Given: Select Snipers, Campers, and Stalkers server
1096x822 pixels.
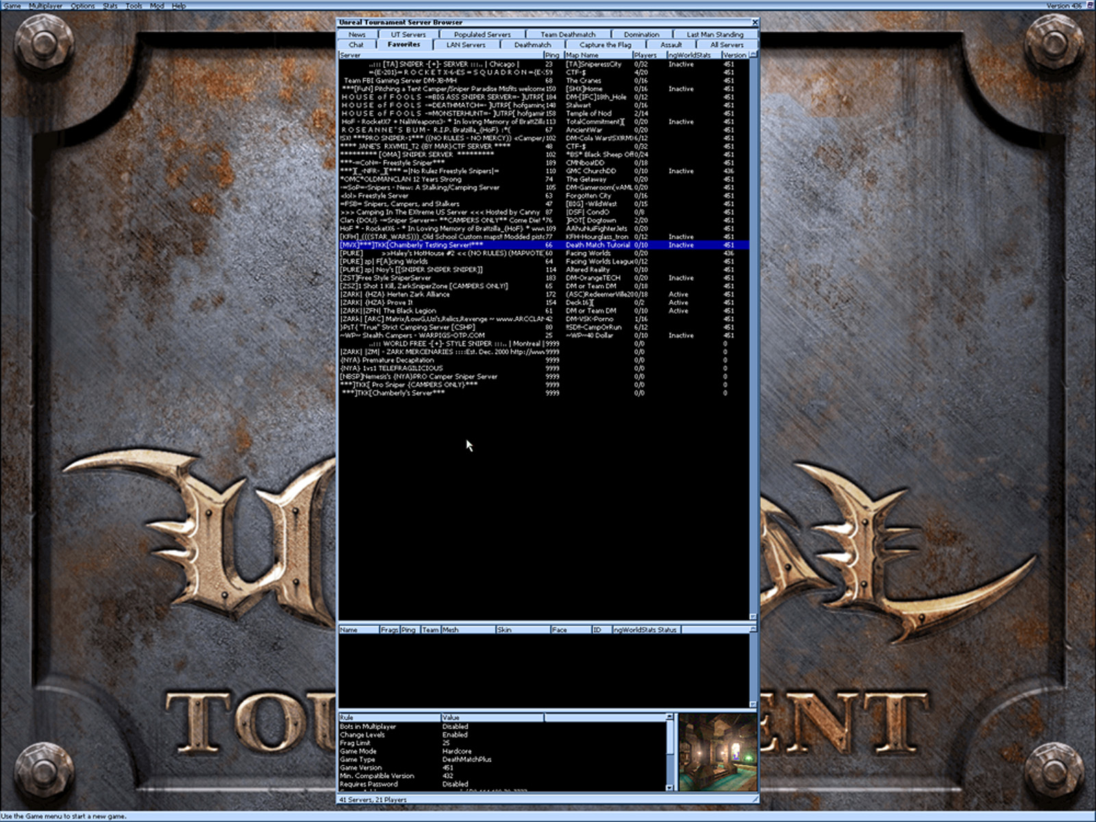Looking at the screenshot, I should [x=544, y=204].
